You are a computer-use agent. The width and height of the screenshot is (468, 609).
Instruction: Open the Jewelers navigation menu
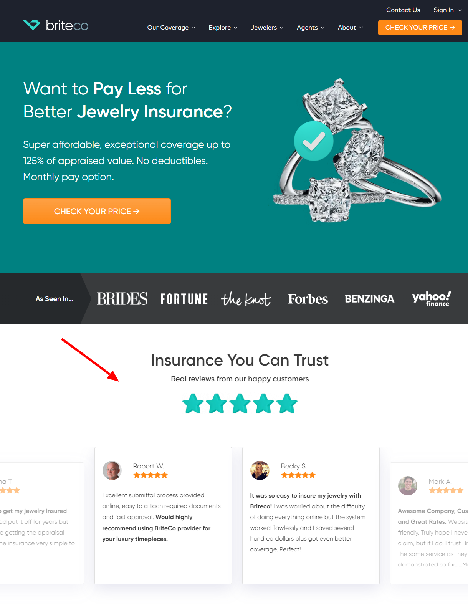267,28
